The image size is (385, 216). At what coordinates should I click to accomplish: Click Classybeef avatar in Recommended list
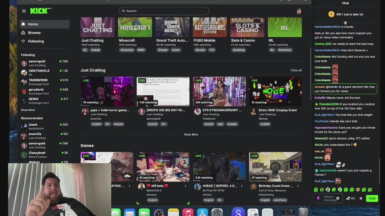click(x=24, y=155)
